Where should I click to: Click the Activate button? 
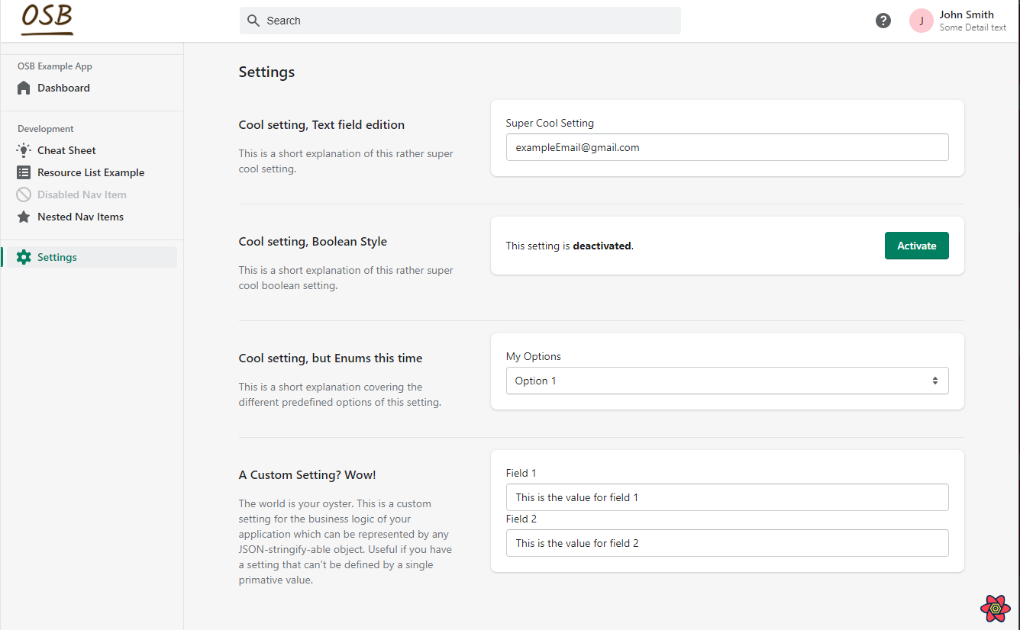tap(916, 246)
